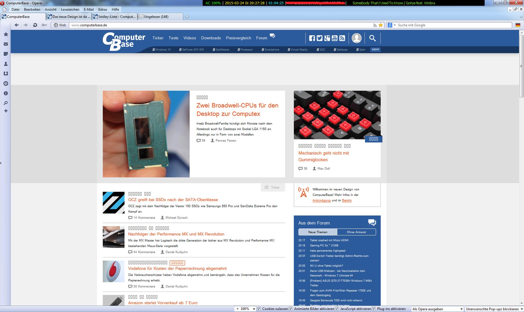Select Neue Themen forum toggle
This screenshot has width=524, height=312.
pos(318,232)
